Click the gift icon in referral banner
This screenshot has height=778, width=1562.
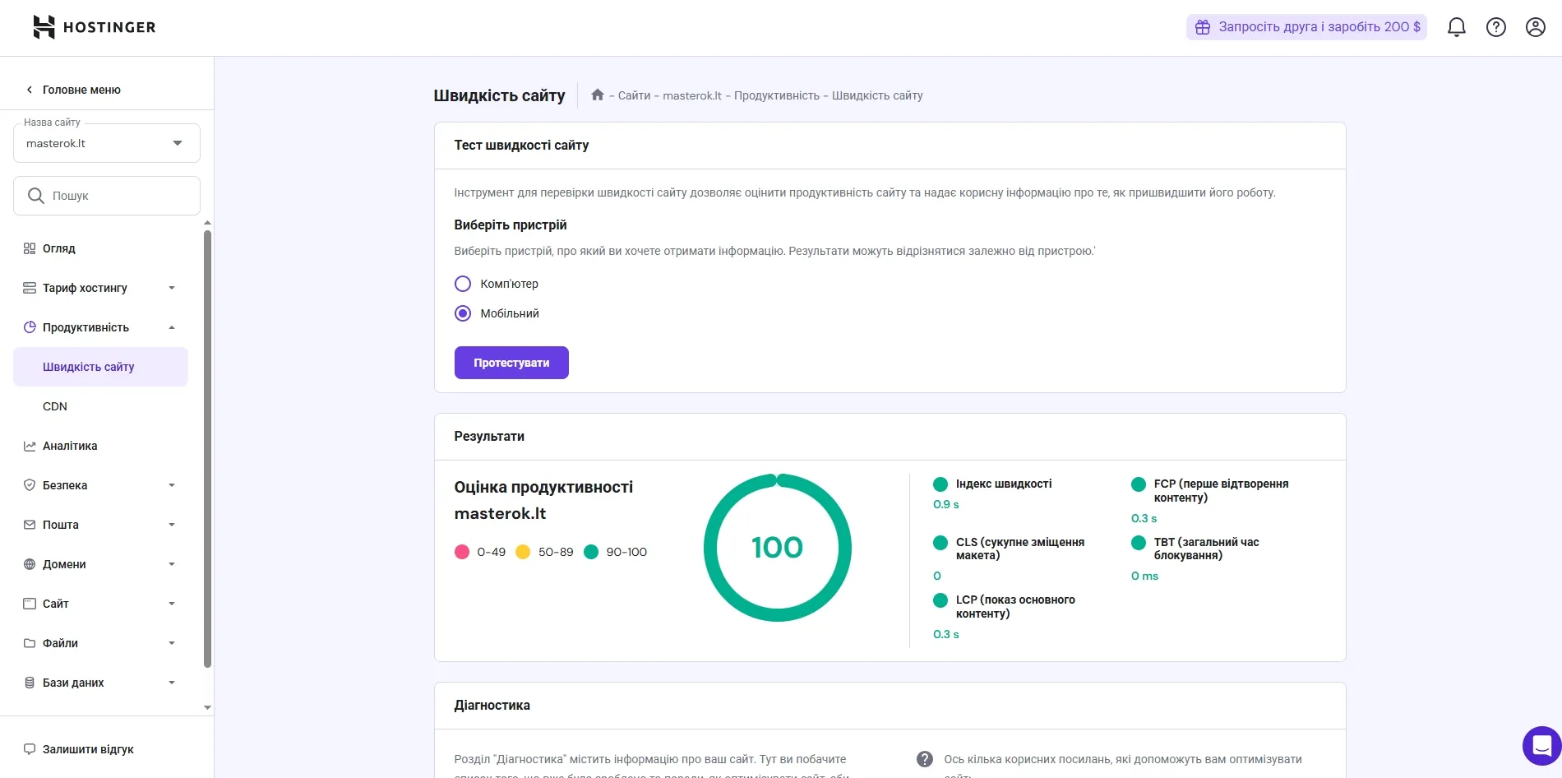pyautogui.click(x=1203, y=27)
